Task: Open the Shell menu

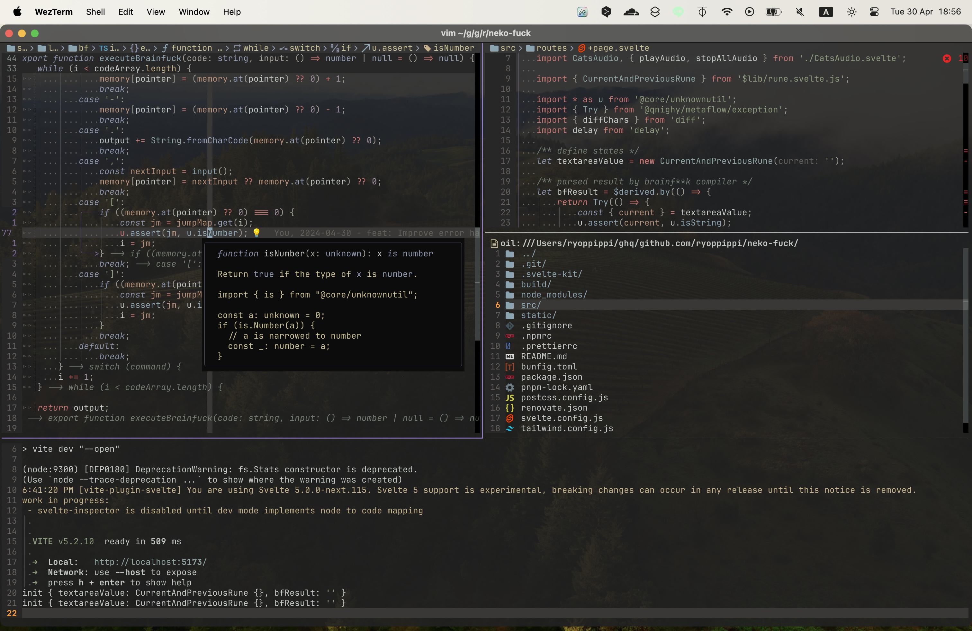Action: click(x=95, y=12)
